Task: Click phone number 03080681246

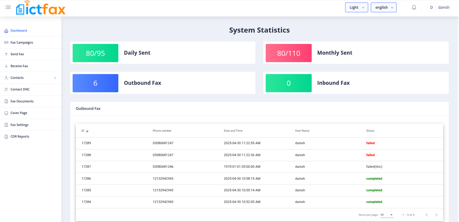Action: [163, 167]
